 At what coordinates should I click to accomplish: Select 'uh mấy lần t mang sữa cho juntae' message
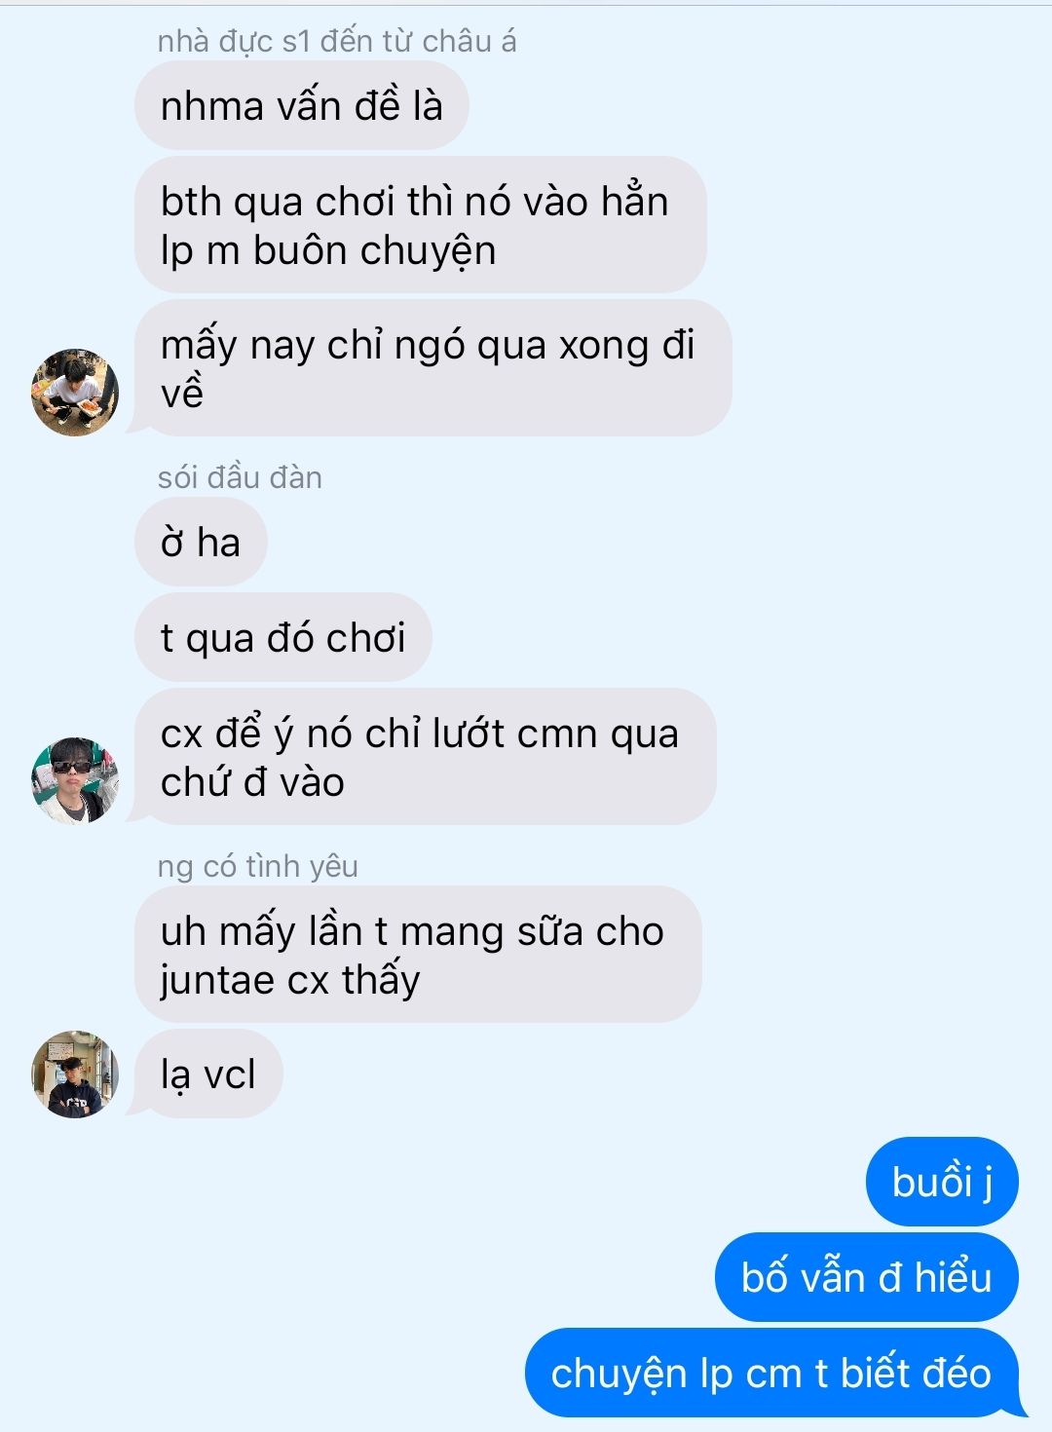[x=419, y=955]
